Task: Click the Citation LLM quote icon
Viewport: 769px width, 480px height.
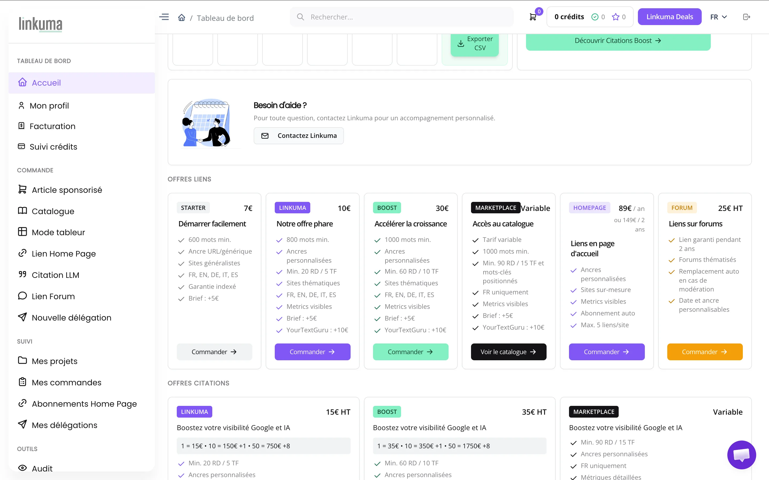Action: 22,275
